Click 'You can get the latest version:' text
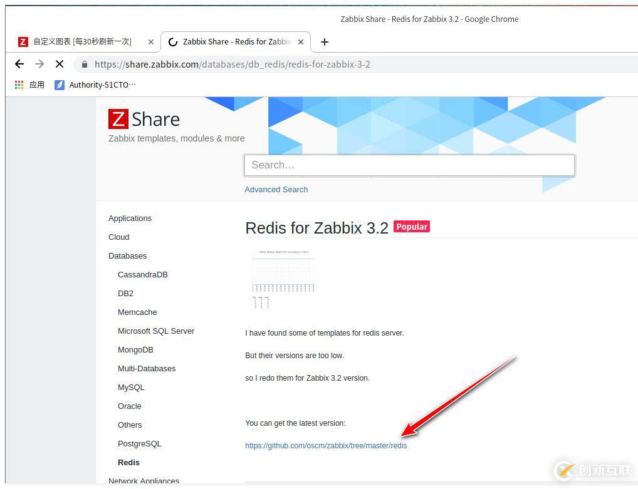This screenshot has width=638, height=489. coord(295,423)
